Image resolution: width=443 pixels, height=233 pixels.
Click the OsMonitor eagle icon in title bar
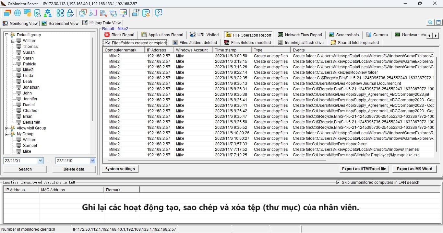click(3, 4)
